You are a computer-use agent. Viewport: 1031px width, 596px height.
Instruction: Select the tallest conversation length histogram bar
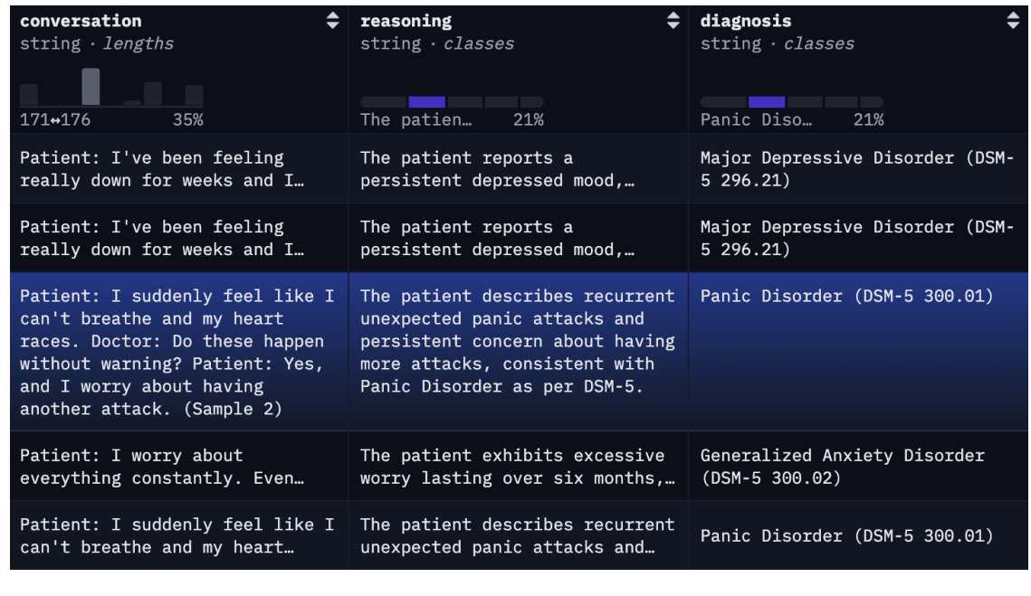[x=91, y=87]
